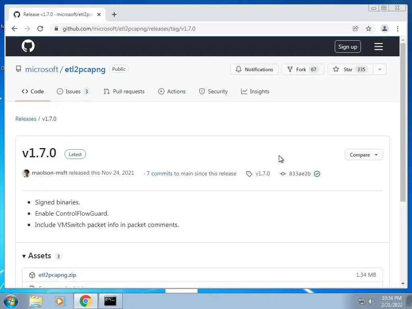This screenshot has width=412, height=309.
Task: Open Chrome three-dot menu
Action: [x=398, y=29]
